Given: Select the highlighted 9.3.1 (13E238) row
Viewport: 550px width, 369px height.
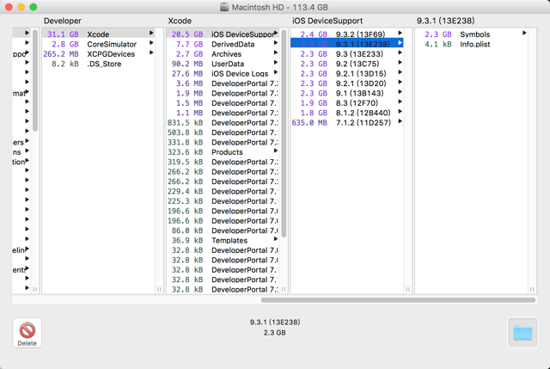Looking at the screenshot, I should 347,44.
